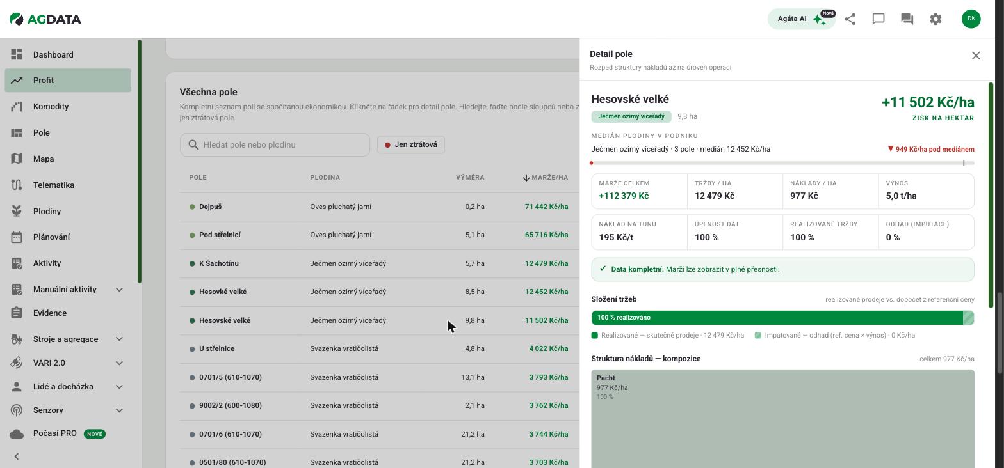This screenshot has height=468, width=1004.
Task: Click the DK user avatar
Action: point(971,19)
